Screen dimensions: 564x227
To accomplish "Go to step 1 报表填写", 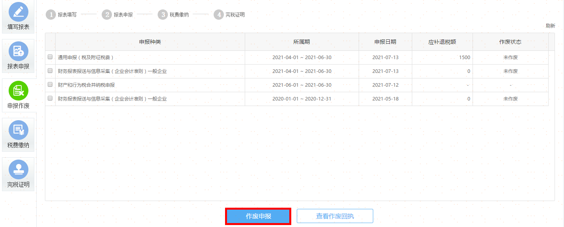I will coord(61,15).
